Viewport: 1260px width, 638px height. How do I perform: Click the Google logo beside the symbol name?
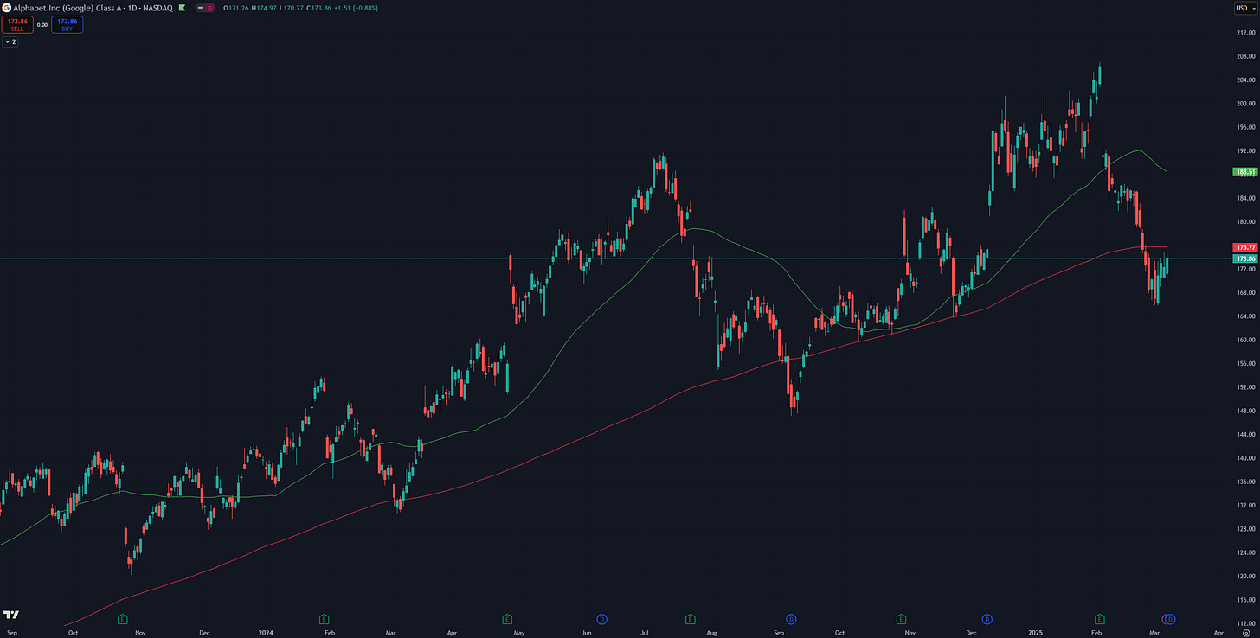point(6,7)
